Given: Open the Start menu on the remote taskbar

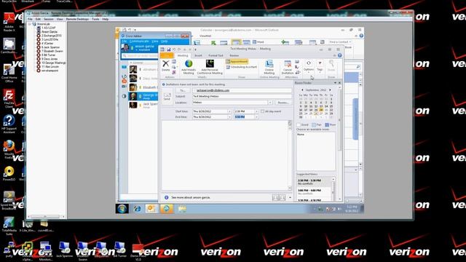Looking at the screenshot, I should pyautogui.click(x=122, y=209).
